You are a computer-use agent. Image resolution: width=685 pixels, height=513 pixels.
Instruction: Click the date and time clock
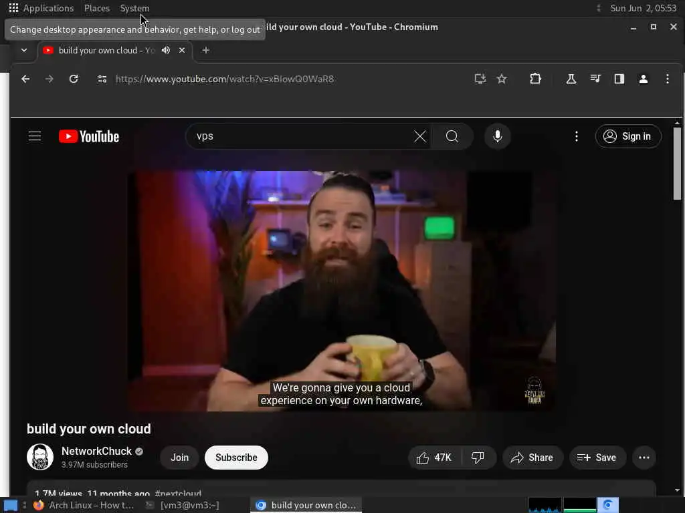pyautogui.click(x=643, y=8)
